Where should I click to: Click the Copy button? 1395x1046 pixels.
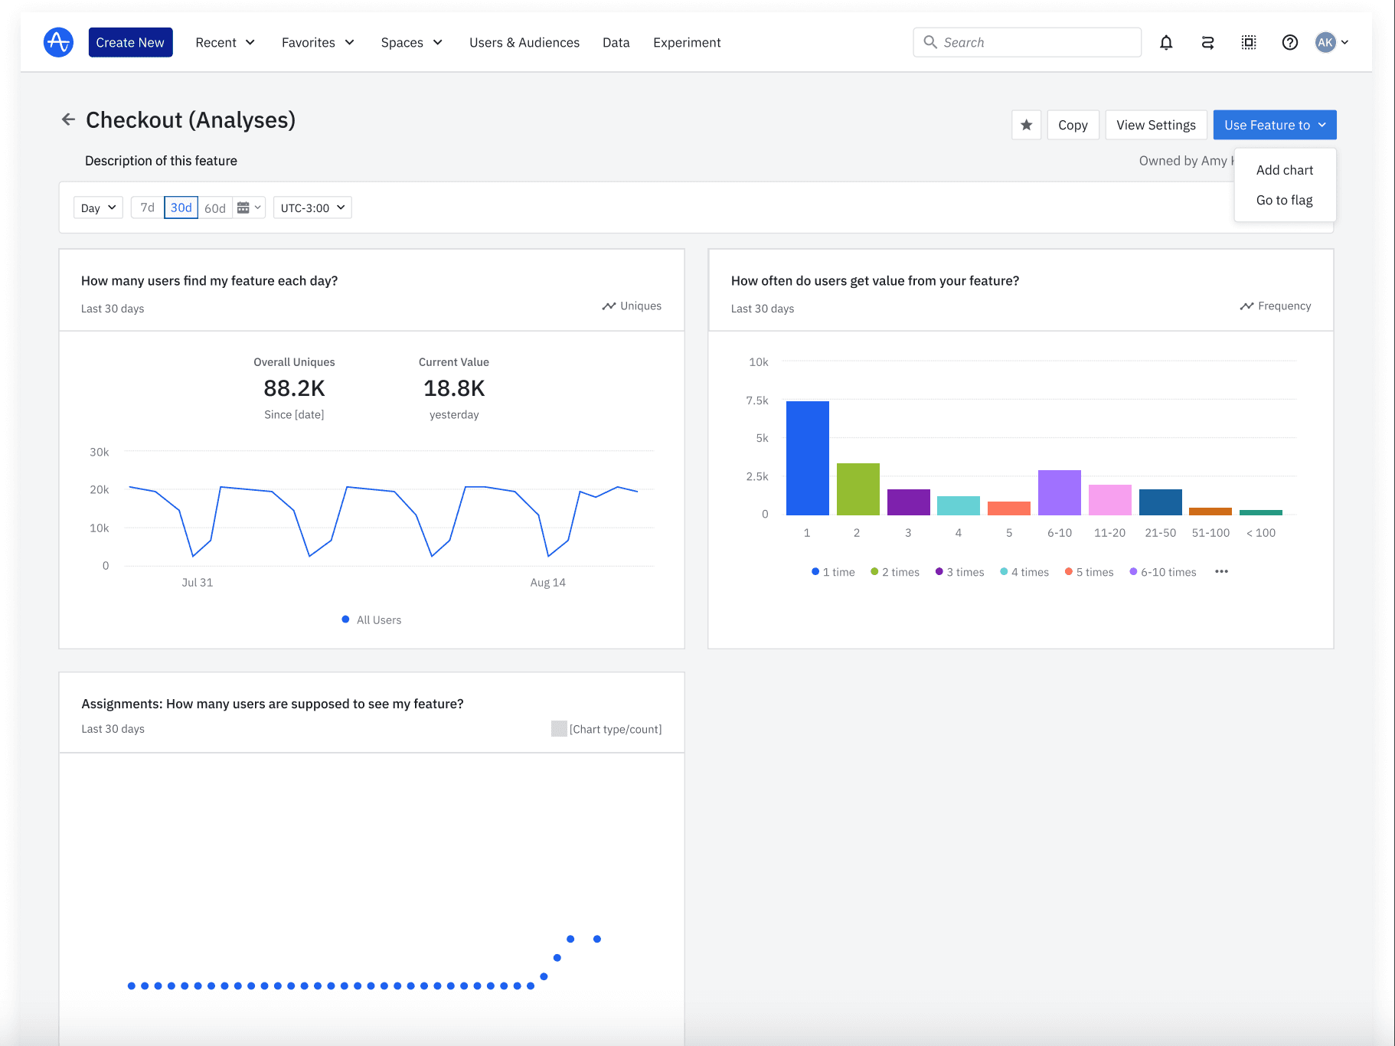tap(1072, 124)
